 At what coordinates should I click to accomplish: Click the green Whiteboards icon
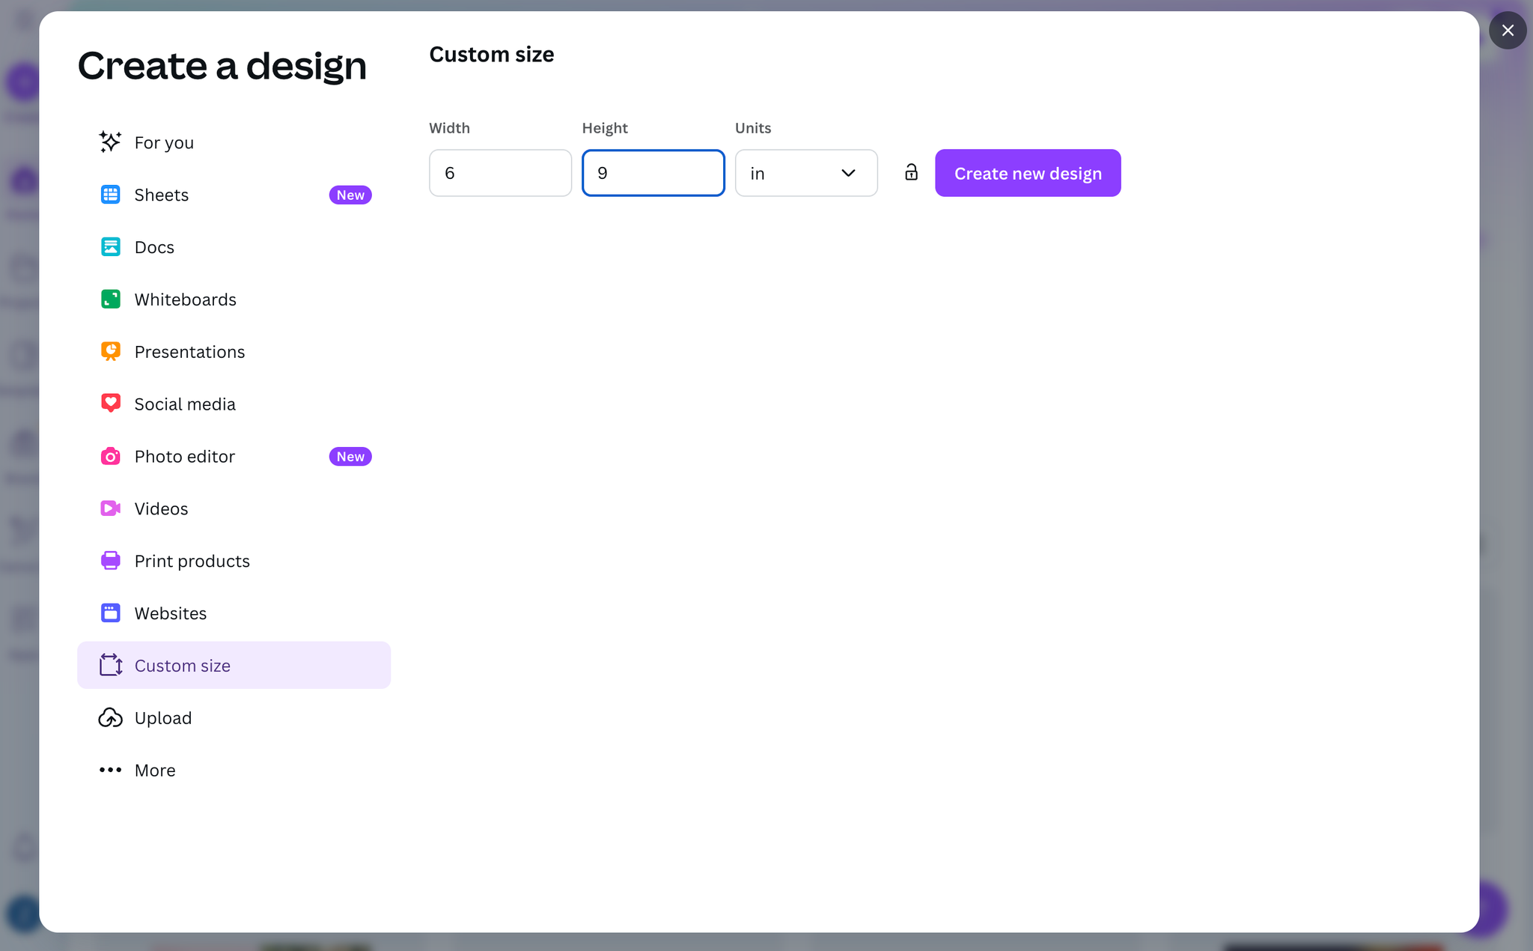[110, 299]
